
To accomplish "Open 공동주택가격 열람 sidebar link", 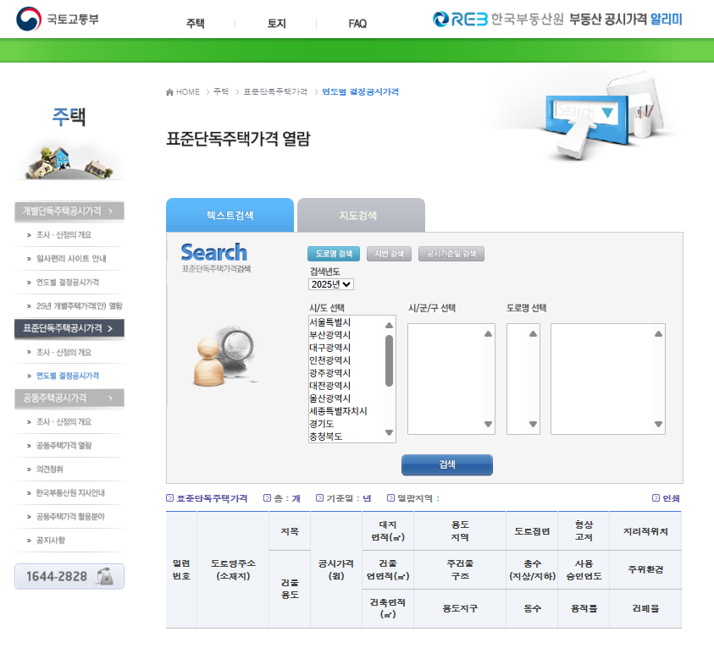I will pyautogui.click(x=64, y=446).
